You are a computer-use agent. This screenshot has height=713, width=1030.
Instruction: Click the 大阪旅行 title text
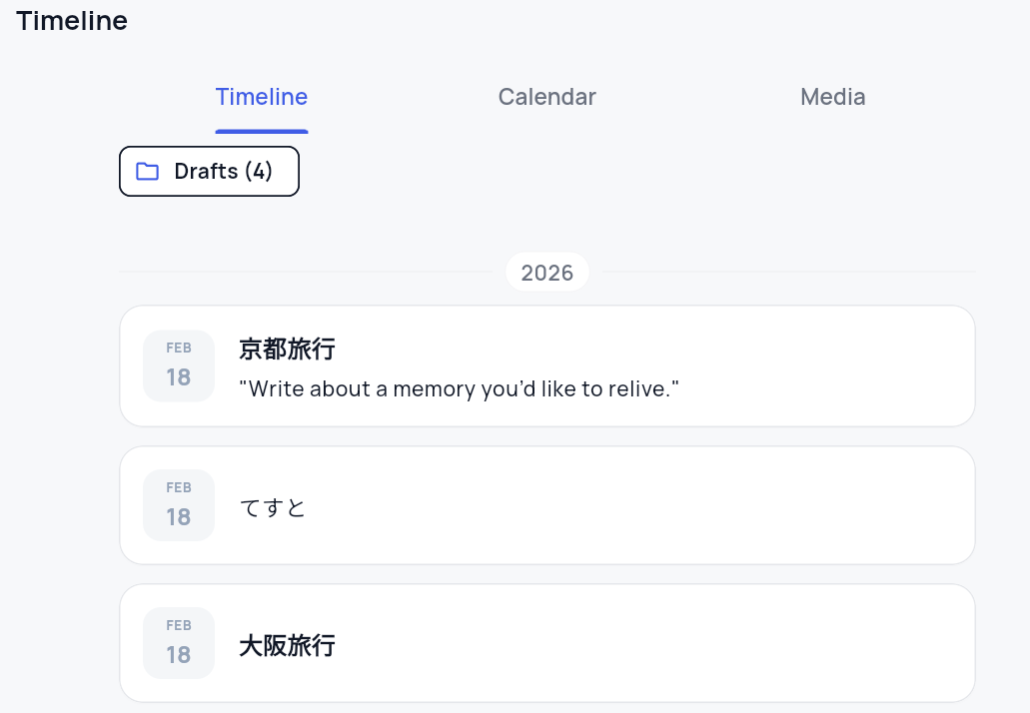click(x=287, y=645)
